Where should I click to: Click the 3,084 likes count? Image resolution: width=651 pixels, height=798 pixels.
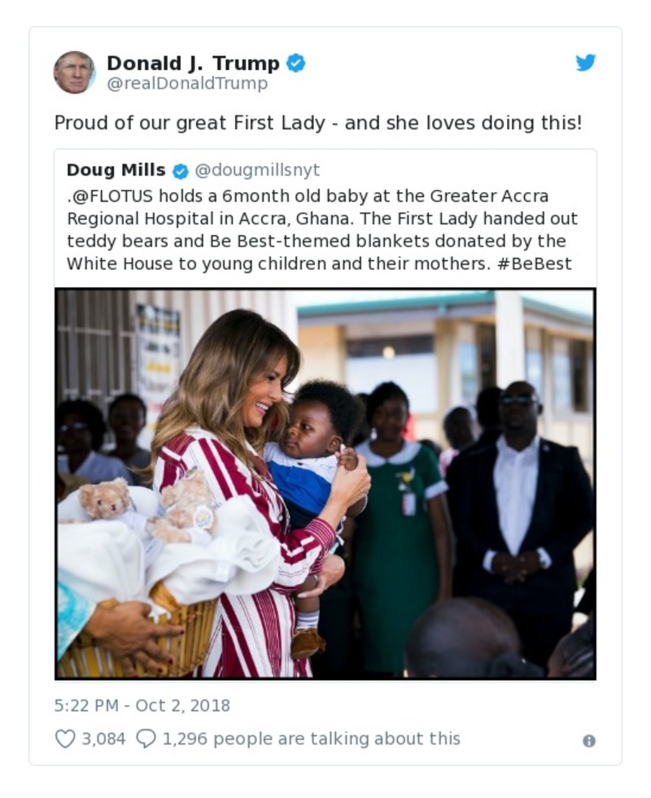point(103,739)
